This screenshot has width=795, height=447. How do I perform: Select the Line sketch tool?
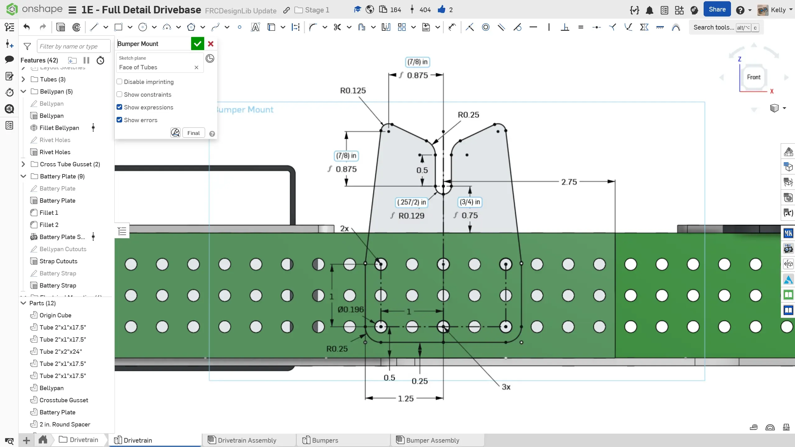point(94,27)
